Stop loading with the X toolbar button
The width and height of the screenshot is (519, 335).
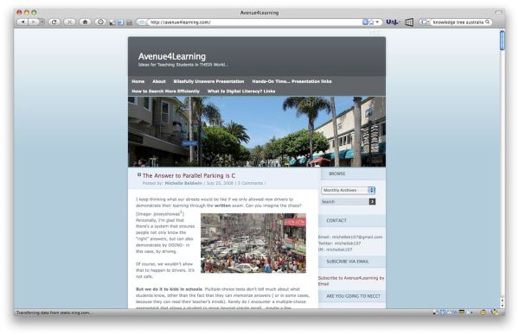(x=69, y=22)
